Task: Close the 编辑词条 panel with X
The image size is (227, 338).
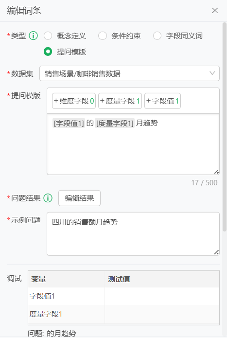Action: [215, 10]
